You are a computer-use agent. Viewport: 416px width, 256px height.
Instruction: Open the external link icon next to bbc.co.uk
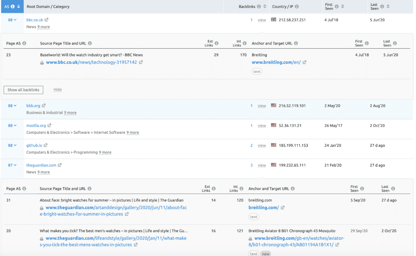click(46, 20)
